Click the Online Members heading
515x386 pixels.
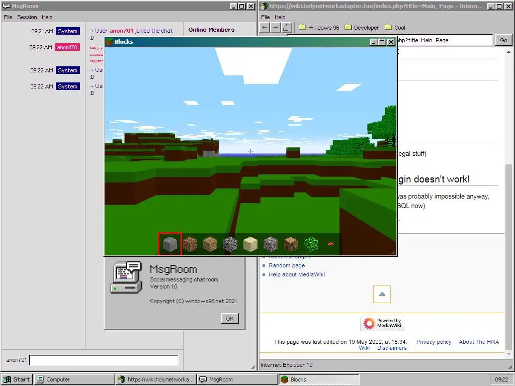click(x=211, y=30)
